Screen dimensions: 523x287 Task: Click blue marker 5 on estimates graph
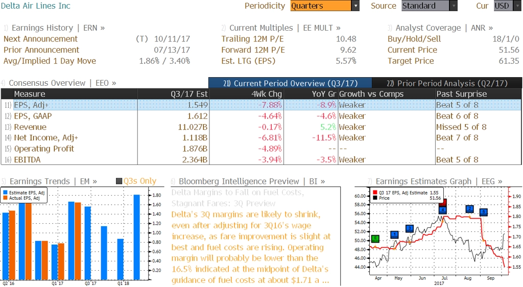(x=484, y=212)
